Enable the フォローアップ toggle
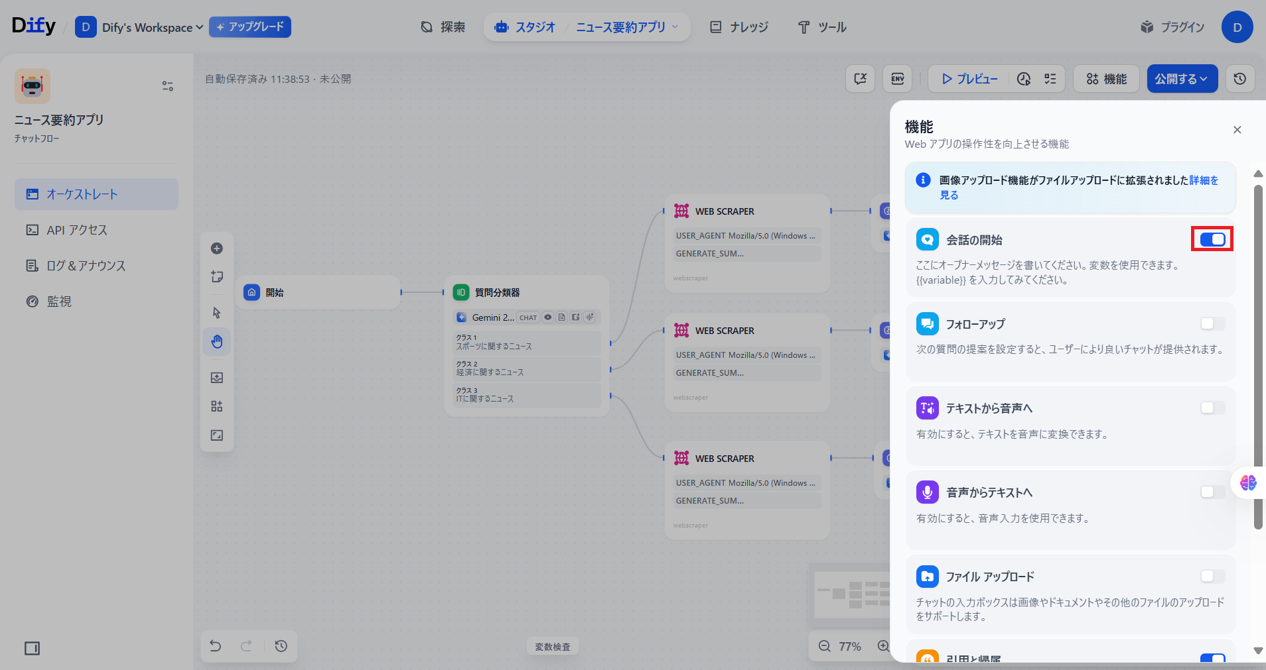Screen dimensions: 1266x670 [1212, 323]
